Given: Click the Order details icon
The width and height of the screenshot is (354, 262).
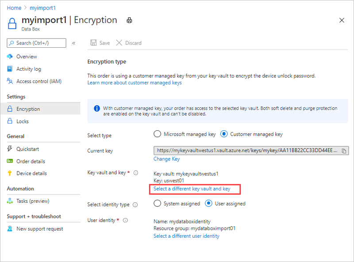Looking at the screenshot, I should click(10, 161).
